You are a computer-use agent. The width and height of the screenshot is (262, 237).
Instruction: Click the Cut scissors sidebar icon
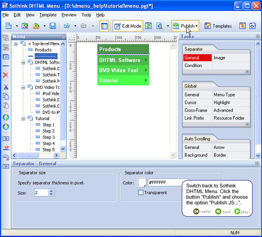(6, 87)
